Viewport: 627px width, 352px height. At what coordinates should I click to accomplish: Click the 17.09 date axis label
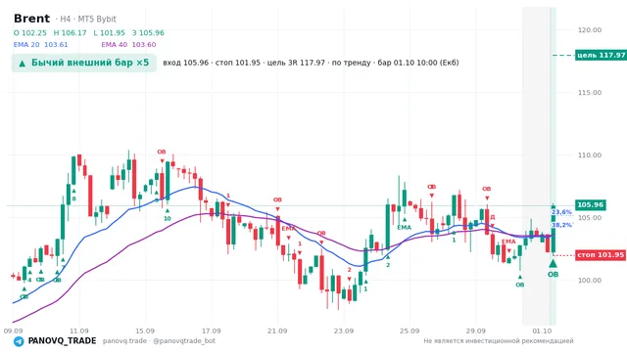pyautogui.click(x=212, y=331)
